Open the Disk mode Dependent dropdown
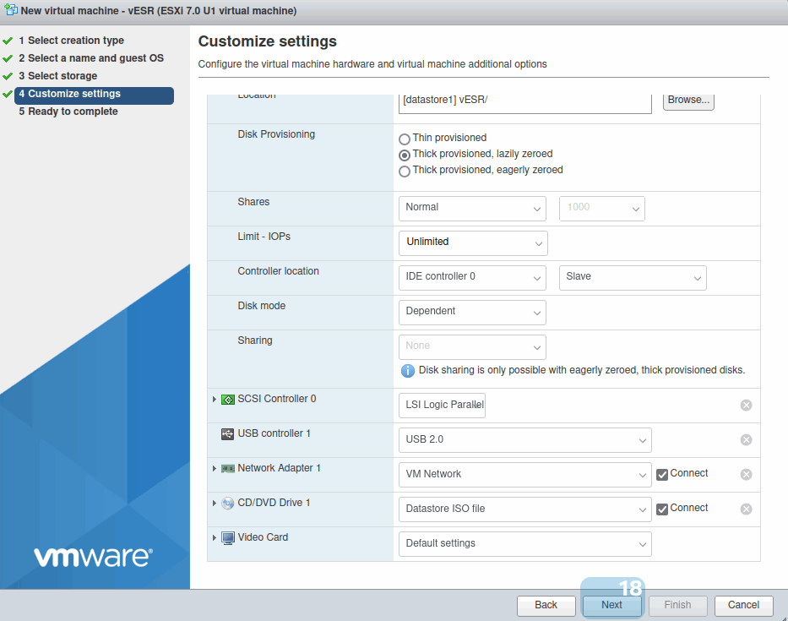The image size is (788, 621). click(x=471, y=313)
